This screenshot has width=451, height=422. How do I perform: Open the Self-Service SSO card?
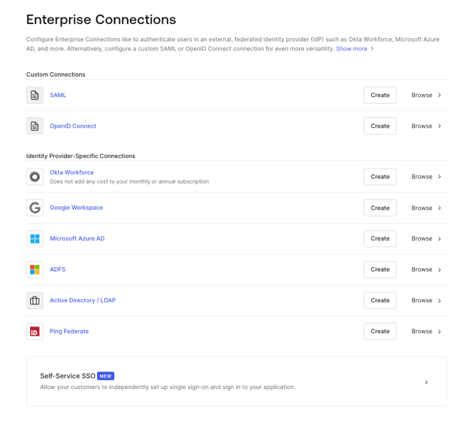[x=237, y=381]
